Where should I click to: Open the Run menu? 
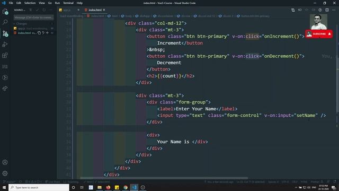point(57,3)
